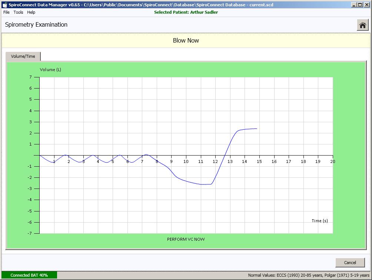Click the 'Volume (L)' axis label
The height and width of the screenshot is (280, 372).
(50, 70)
